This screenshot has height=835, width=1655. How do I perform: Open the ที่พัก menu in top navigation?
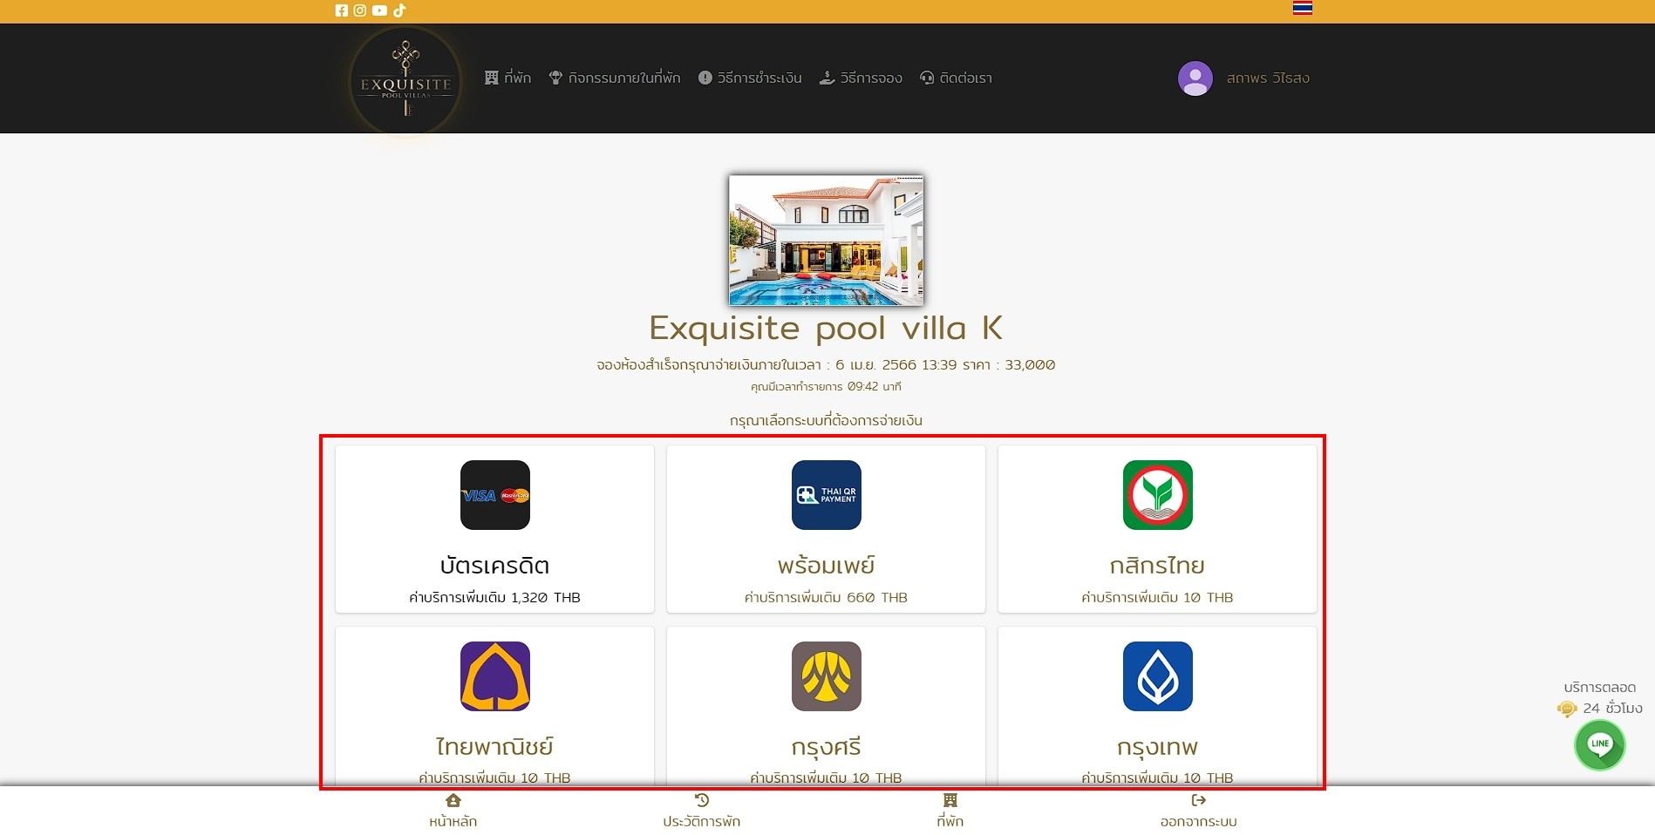(507, 78)
